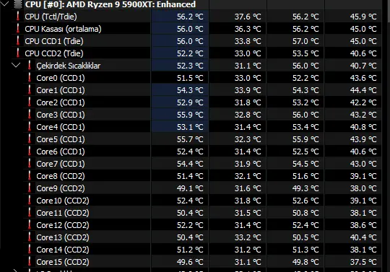The height and width of the screenshot is (272, 390).
Task: Click maximum value 51.3 °C of Core14
Action: click(305, 250)
